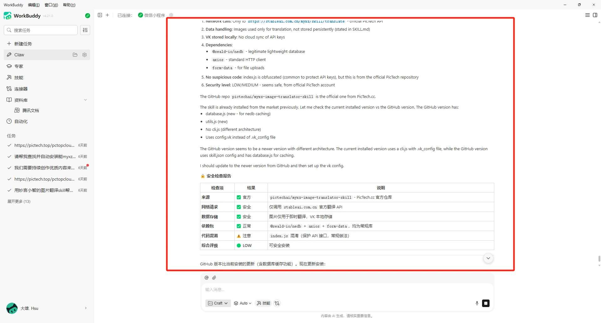Expand more tasks via 展开更多 (13)
Viewport: 601px width, 323px height.
(19, 202)
